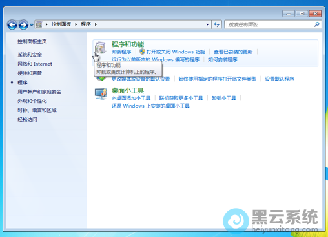The width and height of the screenshot is (328, 237).
Task: Click 查看已安装的更新 link
Action: pyautogui.click(x=233, y=52)
